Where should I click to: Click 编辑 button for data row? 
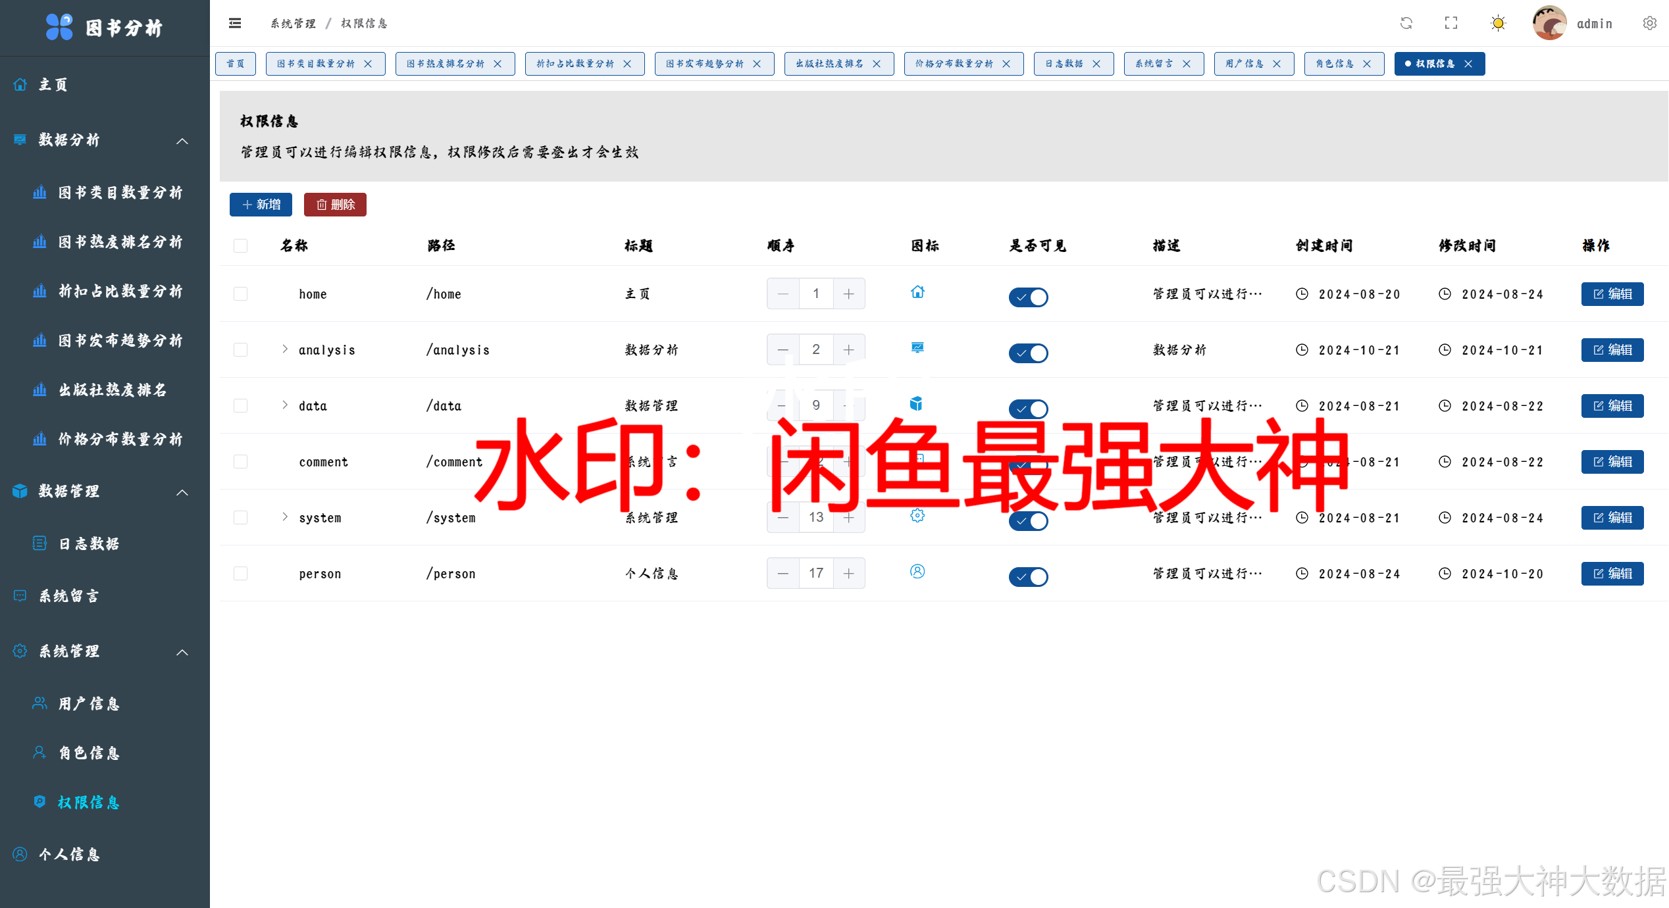[x=1612, y=406]
